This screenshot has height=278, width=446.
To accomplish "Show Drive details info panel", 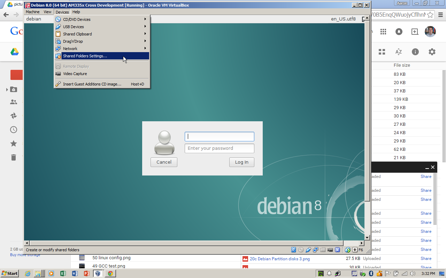I will click(415, 52).
